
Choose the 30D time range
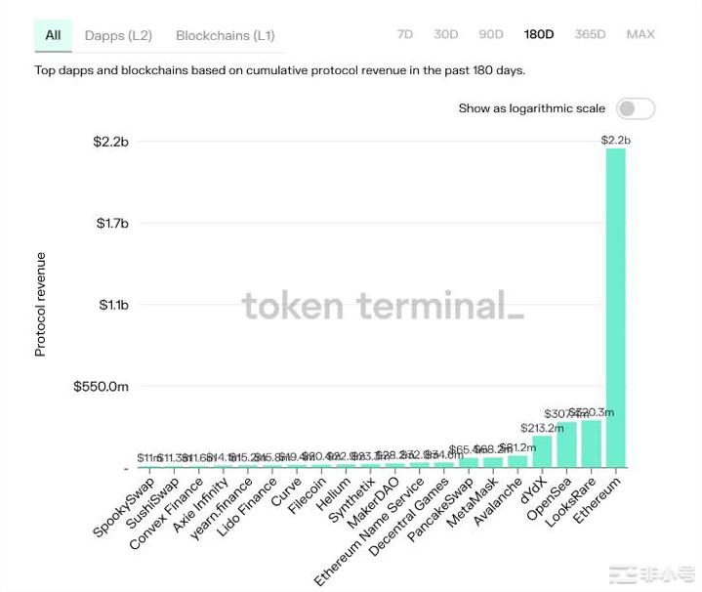coord(446,34)
